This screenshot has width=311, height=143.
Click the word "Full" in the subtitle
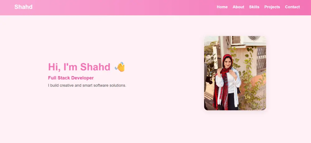tap(52, 78)
